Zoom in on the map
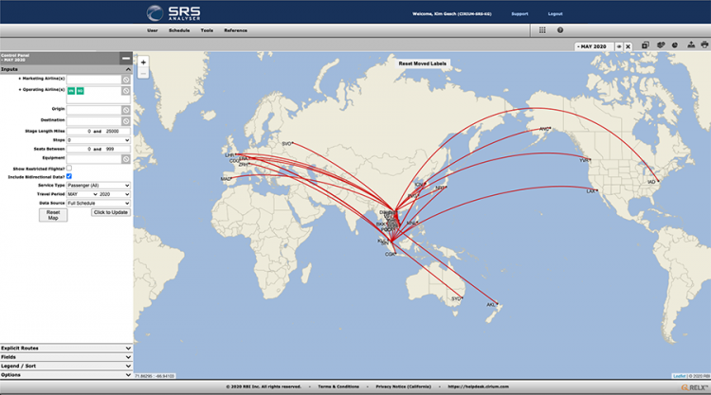This screenshot has height=395, width=711. click(142, 63)
